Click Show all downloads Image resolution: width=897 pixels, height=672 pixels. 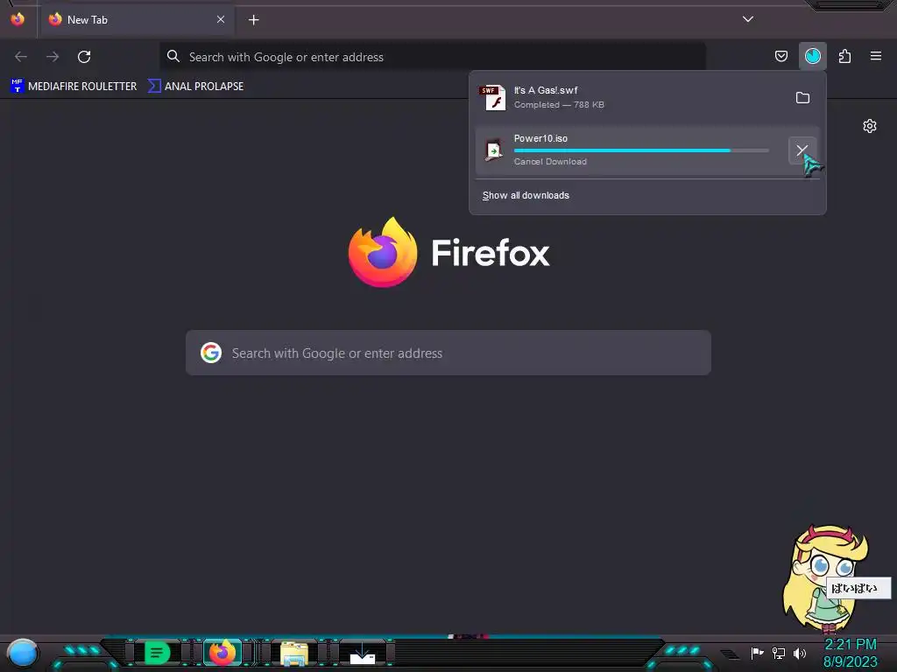(x=526, y=195)
